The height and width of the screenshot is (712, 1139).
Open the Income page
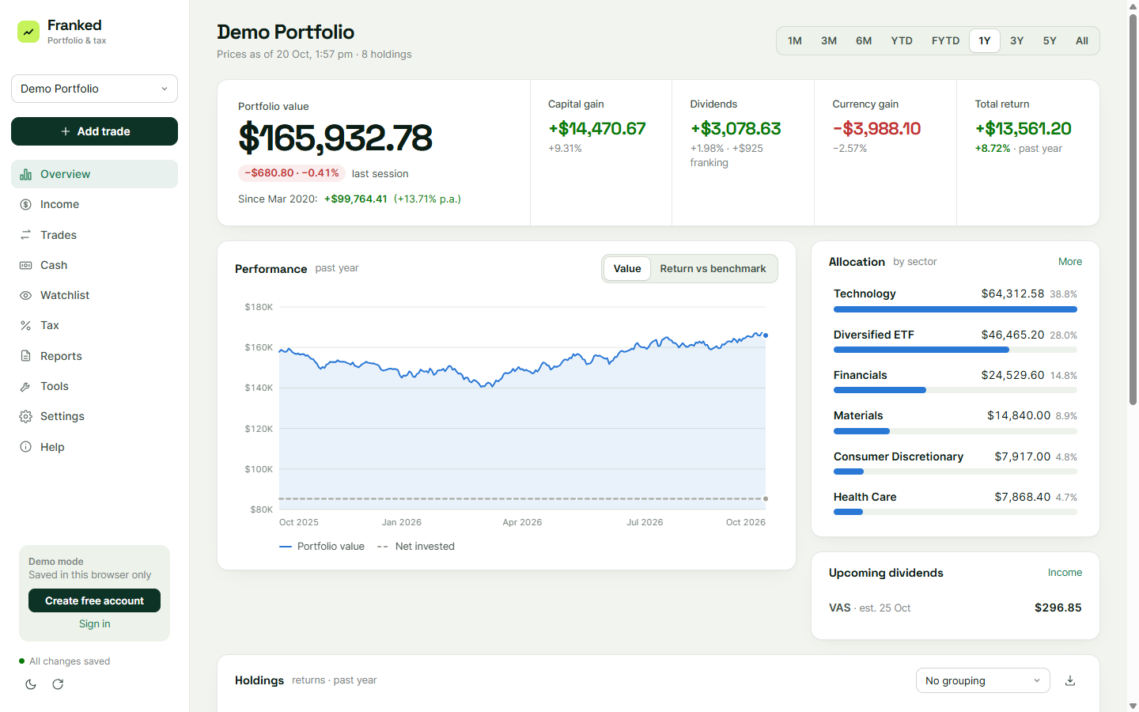tap(94, 204)
